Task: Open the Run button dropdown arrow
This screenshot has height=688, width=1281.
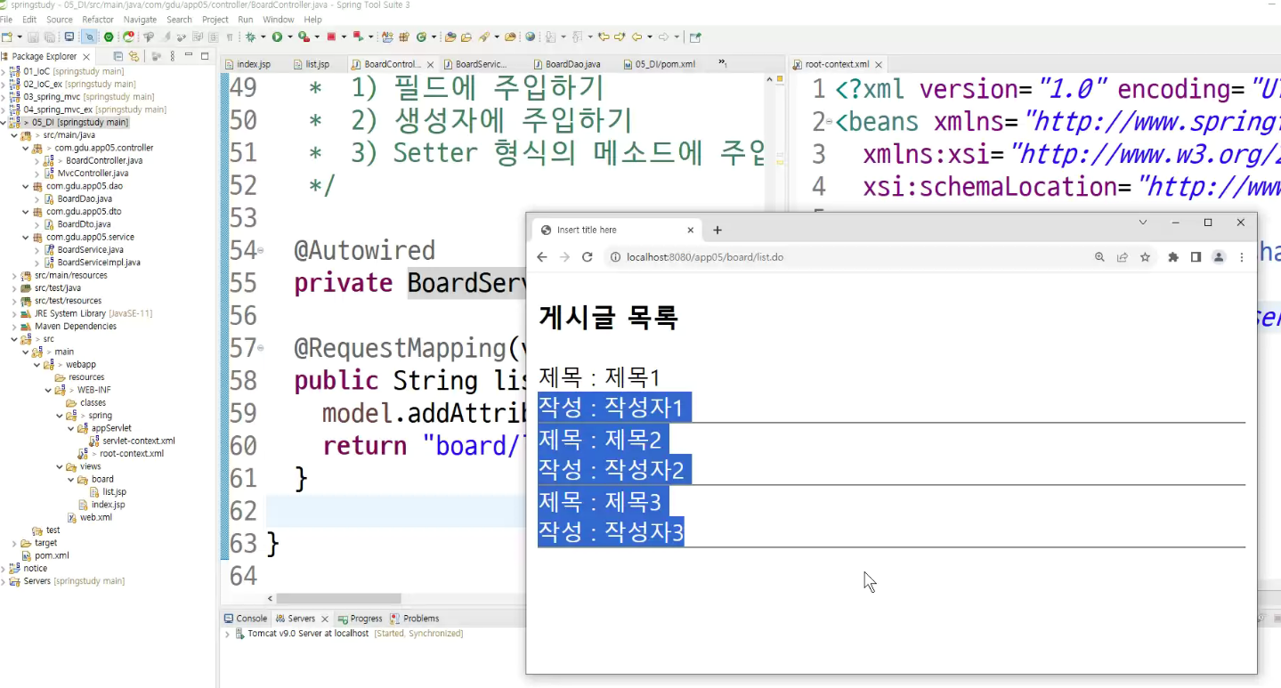Action: tap(288, 37)
